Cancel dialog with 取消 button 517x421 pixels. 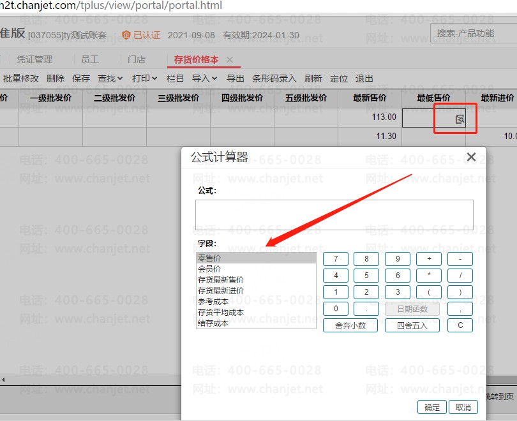(463, 407)
